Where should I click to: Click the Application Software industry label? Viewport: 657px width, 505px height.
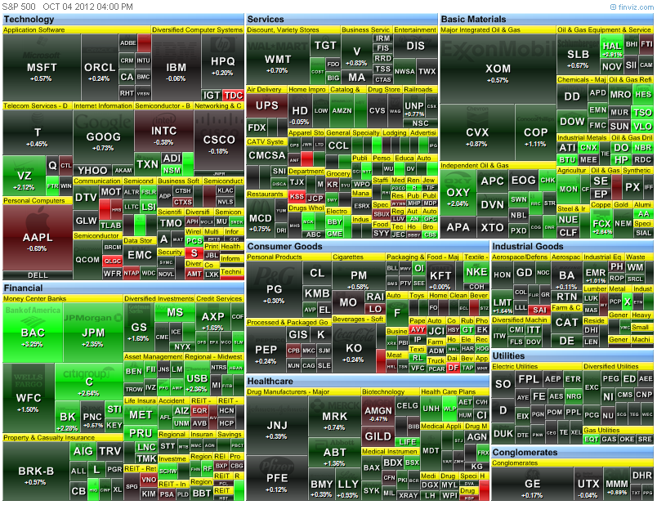34,29
